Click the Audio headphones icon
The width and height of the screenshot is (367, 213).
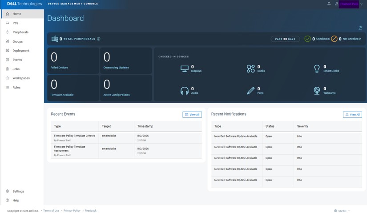[185, 91]
